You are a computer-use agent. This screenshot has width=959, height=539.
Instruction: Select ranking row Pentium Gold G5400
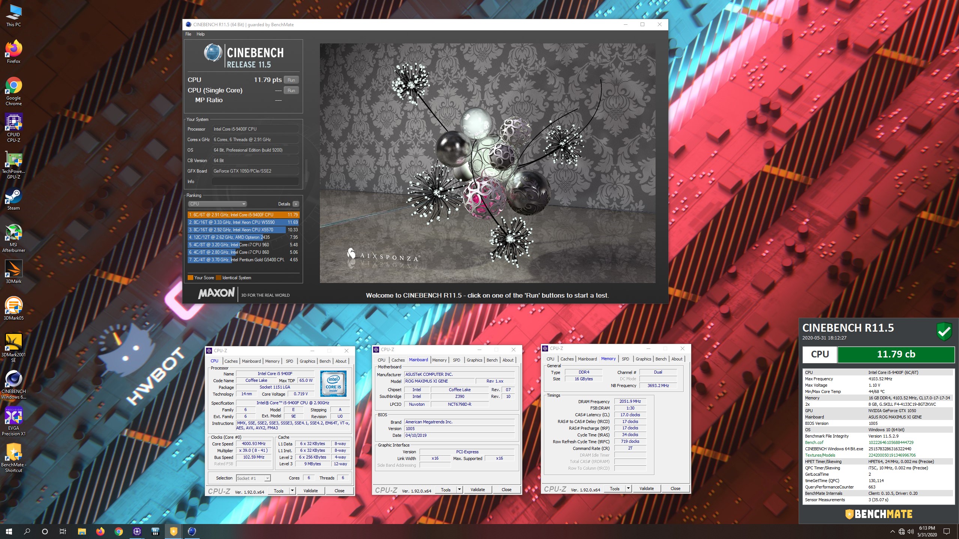point(243,260)
